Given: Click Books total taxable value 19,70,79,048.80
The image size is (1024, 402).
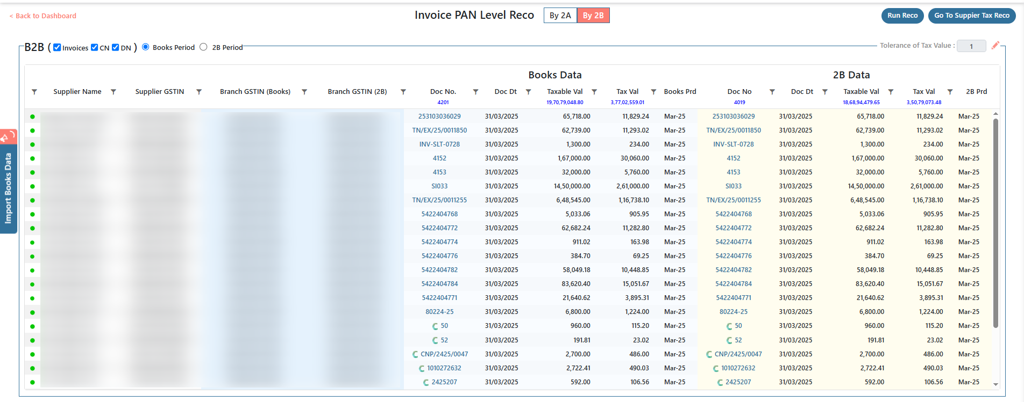Looking at the screenshot, I should click(x=565, y=103).
